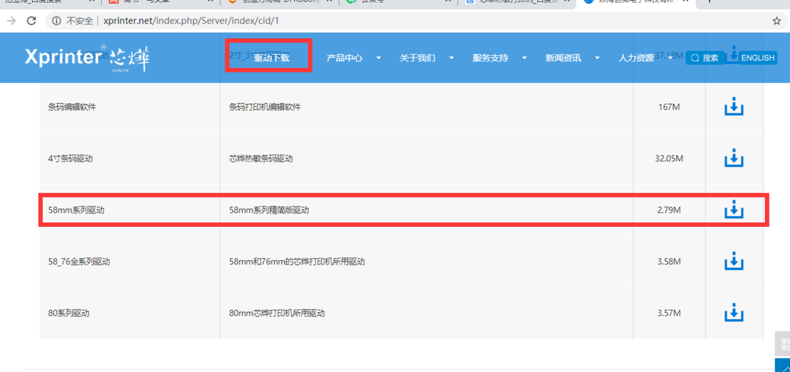Download the 58_76全系列驱动 driver
Image resolution: width=790 pixels, height=372 pixels.
734,261
